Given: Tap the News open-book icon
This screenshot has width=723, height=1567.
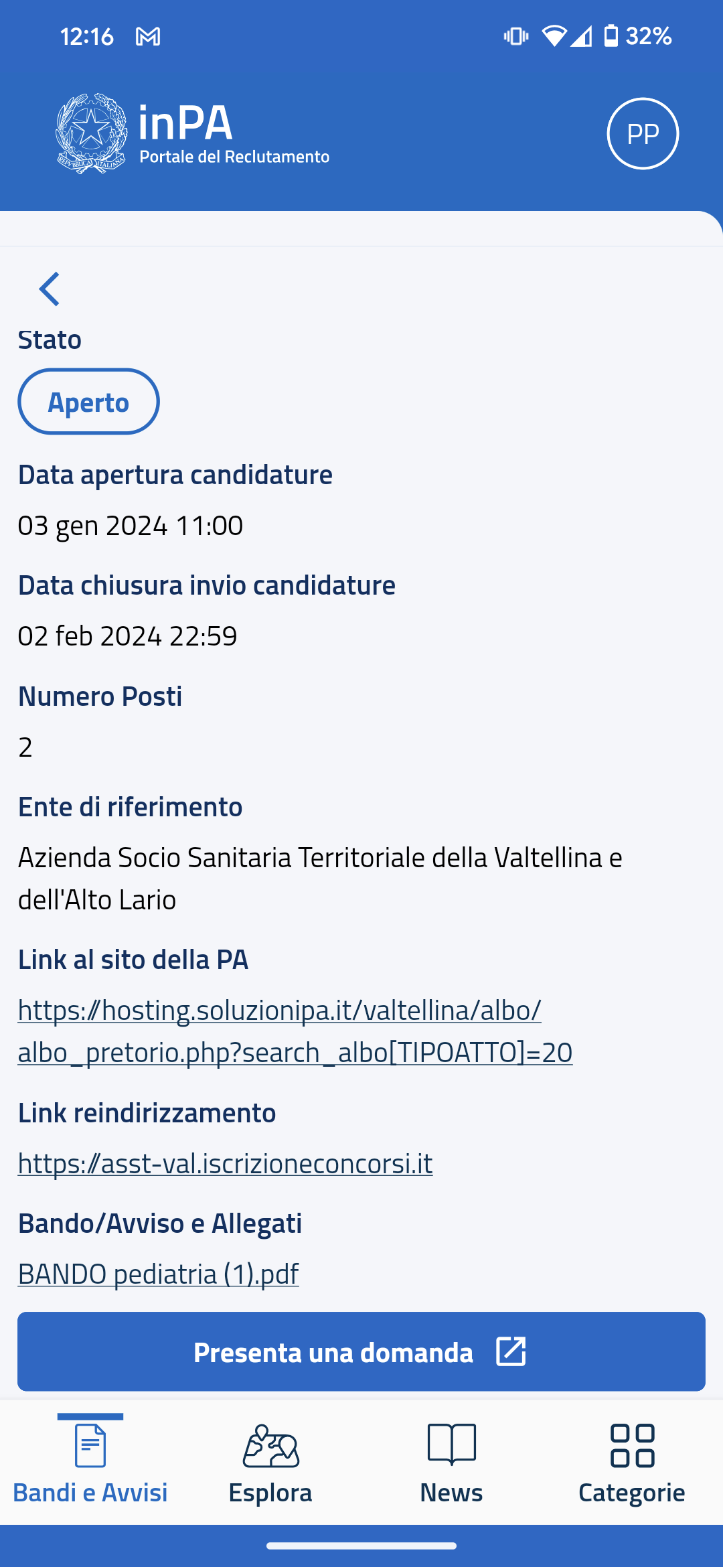Looking at the screenshot, I should [x=451, y=1445].
